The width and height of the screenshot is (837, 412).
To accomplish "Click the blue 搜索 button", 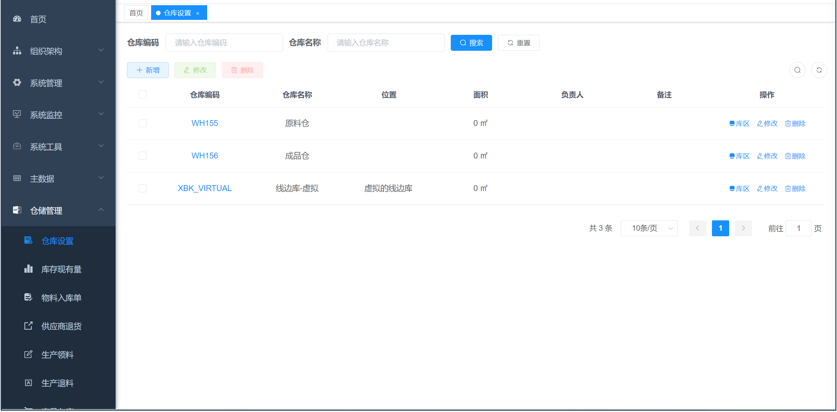I will [x=471, y=43].
